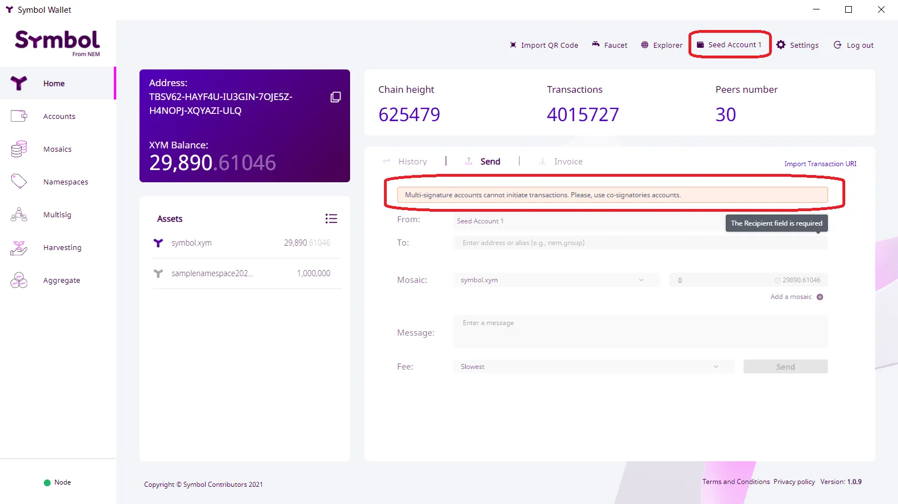The width and height of the screenshot is (898, 504).
Task: Click the Explorer globe icon
Action: pyautogui.click(x=645, y=44)
